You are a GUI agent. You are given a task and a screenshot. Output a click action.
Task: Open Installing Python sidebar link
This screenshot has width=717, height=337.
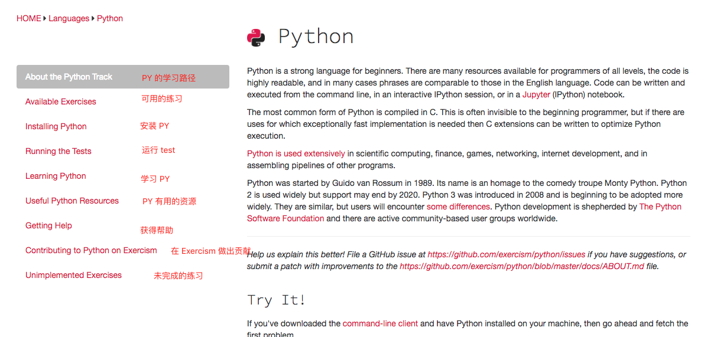pyautogui.click(x=56, y=126)
